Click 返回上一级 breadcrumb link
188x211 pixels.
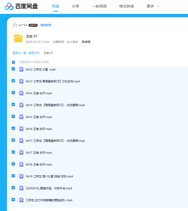(19, 53)
